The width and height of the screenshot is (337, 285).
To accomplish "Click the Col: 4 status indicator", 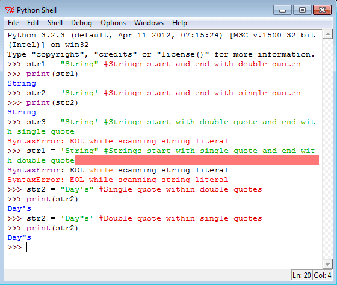I will click(322, 275).
